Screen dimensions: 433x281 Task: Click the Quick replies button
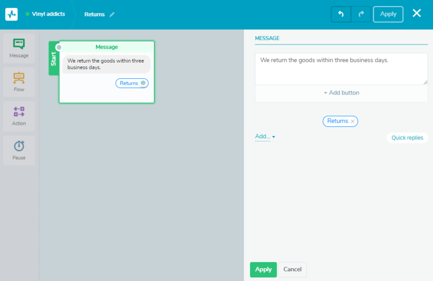pyautogui.click(x=408, y=138)
